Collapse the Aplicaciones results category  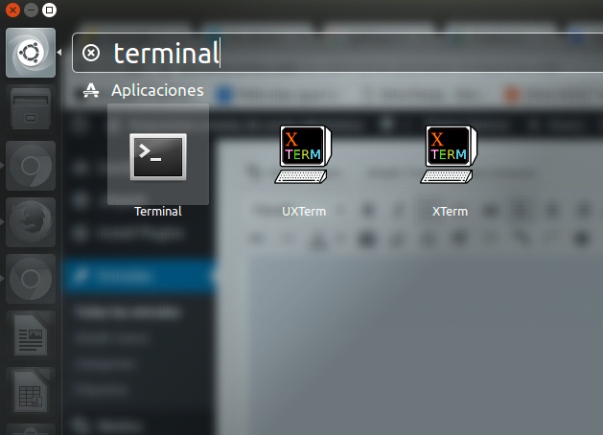click(157, 91)
